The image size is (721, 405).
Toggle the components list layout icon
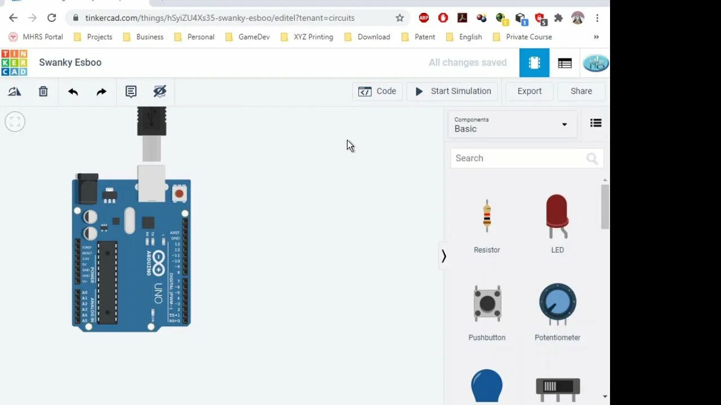[x=596, y=123]
